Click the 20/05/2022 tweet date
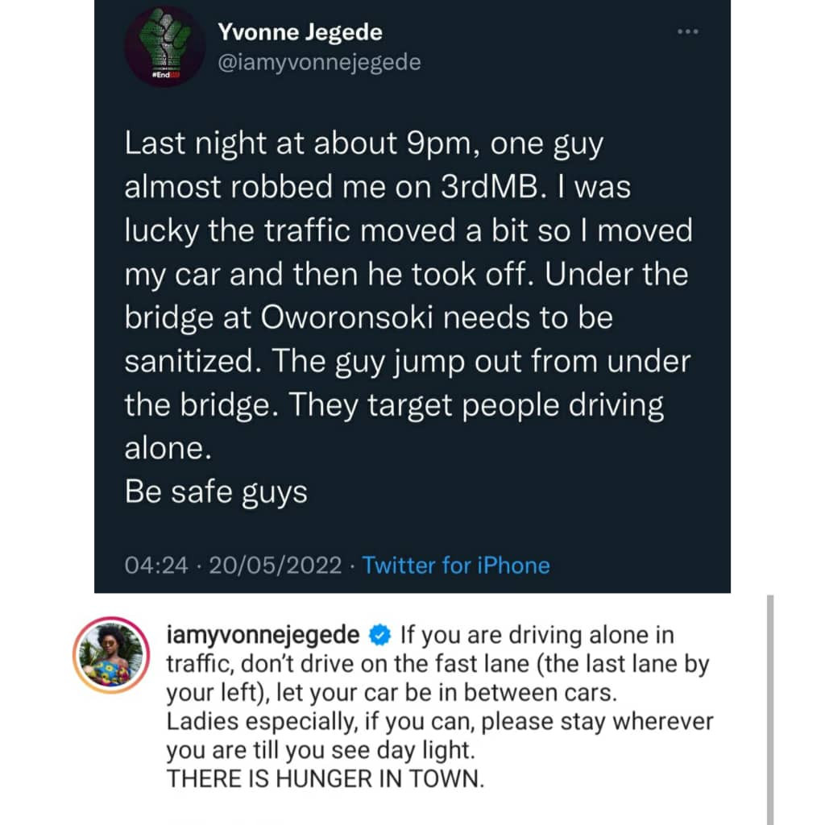 click(x=276, y=565)
